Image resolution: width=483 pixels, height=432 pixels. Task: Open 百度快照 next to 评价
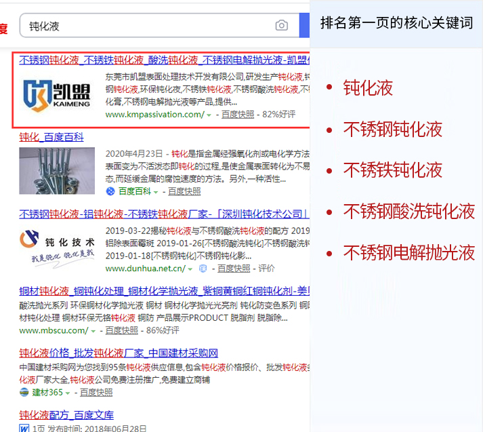pyautogui.click(x=234, y=269)
